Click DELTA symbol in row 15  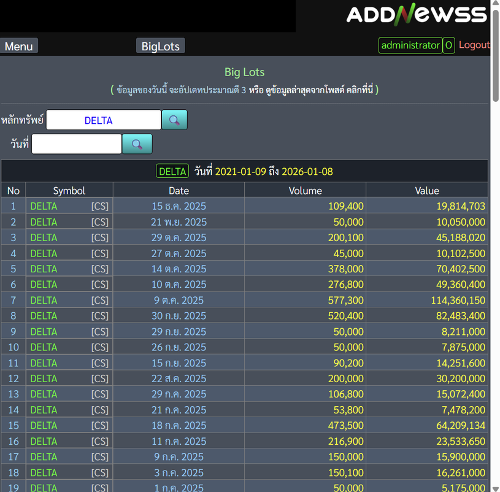(44, 425)
